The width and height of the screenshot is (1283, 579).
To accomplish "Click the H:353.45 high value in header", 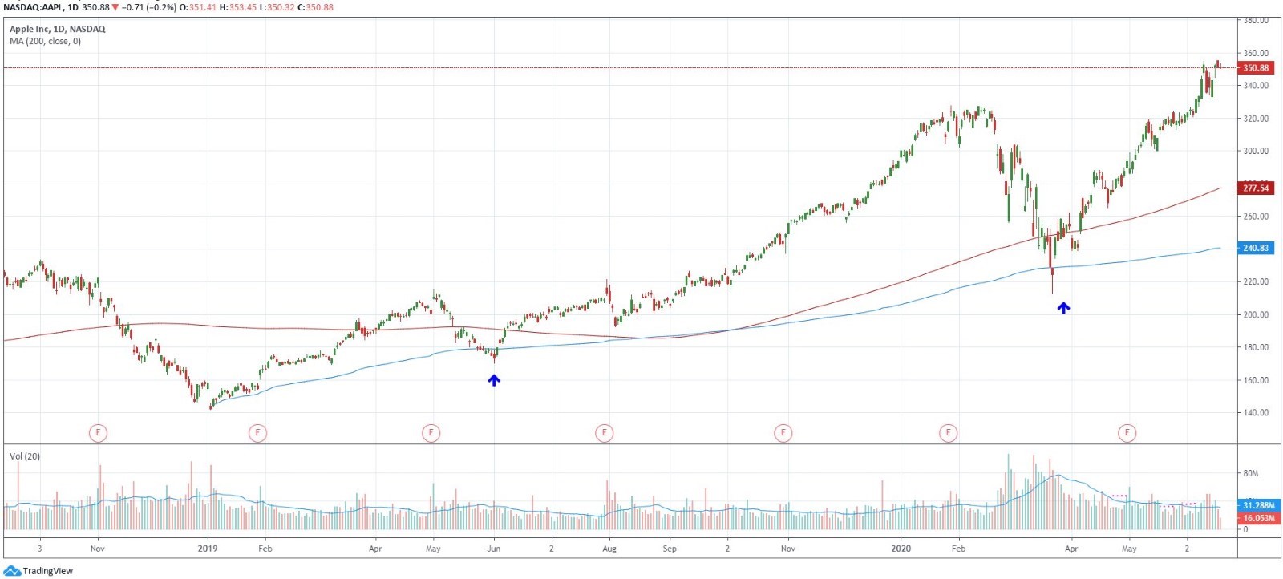I will [x=240, y=7].
